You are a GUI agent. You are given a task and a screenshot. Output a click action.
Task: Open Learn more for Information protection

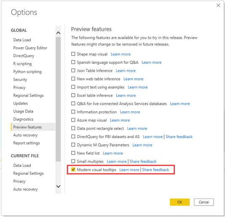(x=130, y=112)
